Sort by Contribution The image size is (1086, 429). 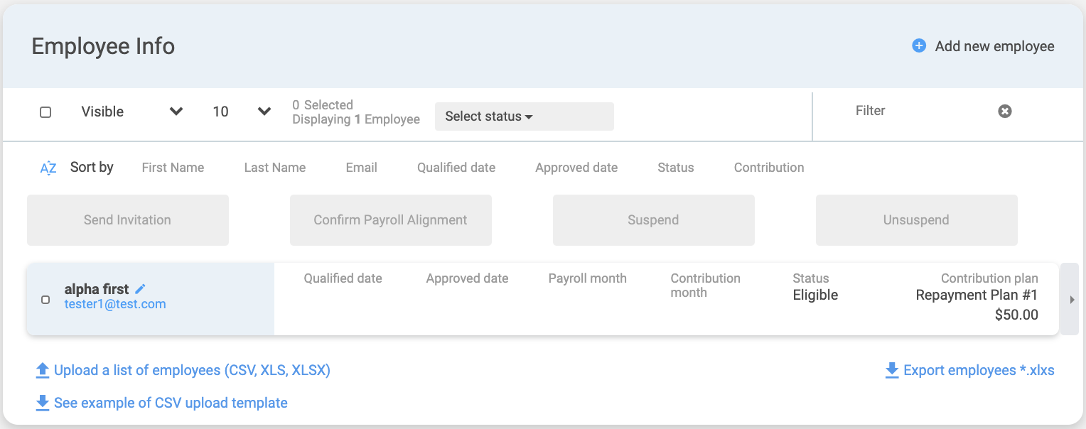[x=768, y=168]
